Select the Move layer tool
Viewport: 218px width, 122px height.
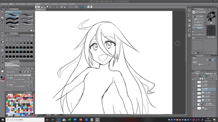coord(2,21)
